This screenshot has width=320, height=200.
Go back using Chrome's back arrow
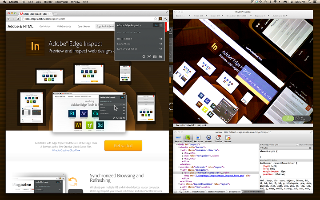[x=8, y=19]
